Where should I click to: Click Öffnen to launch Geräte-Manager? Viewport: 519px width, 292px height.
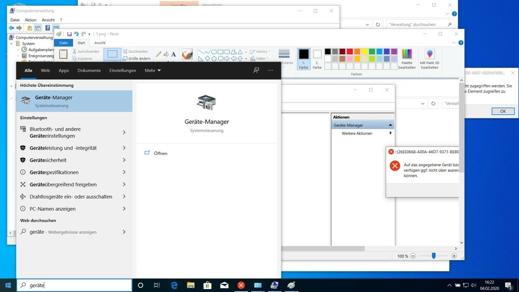(160, 153)
